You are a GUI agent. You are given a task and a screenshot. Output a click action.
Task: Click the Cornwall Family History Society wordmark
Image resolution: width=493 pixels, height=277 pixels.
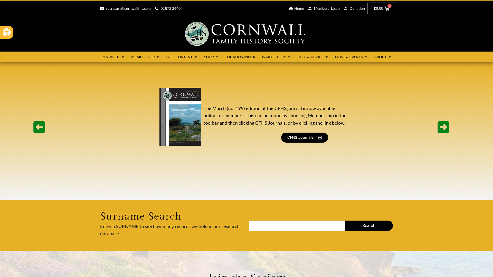258,34
